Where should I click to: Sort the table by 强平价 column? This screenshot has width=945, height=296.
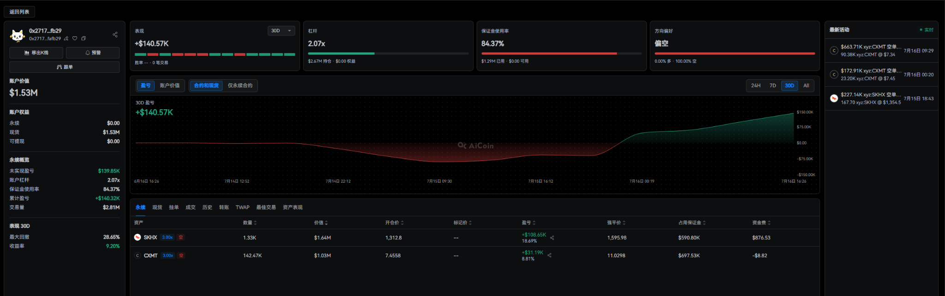point(616,223)
